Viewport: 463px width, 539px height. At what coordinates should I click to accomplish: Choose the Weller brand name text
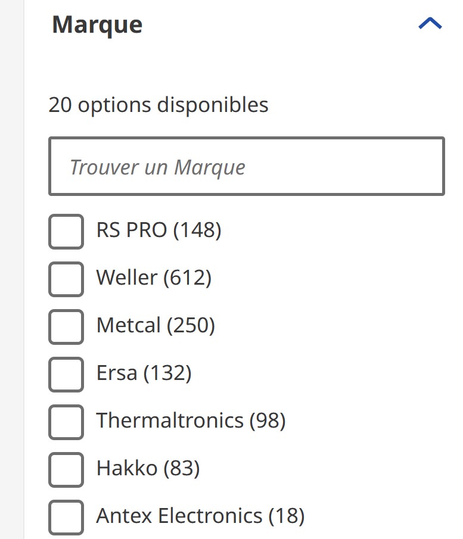[x=127, y=278]
